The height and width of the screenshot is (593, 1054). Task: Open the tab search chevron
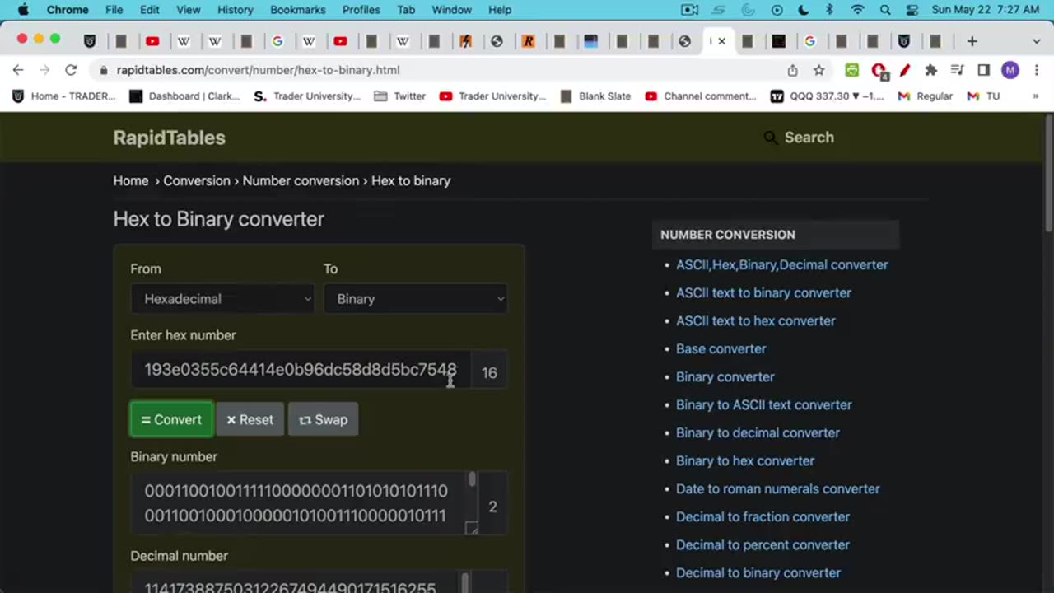(1036, 41)
